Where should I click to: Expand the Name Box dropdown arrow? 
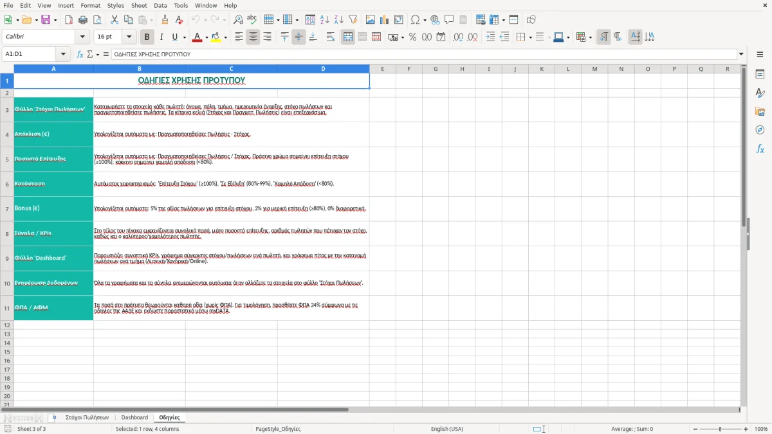point(63,55)
